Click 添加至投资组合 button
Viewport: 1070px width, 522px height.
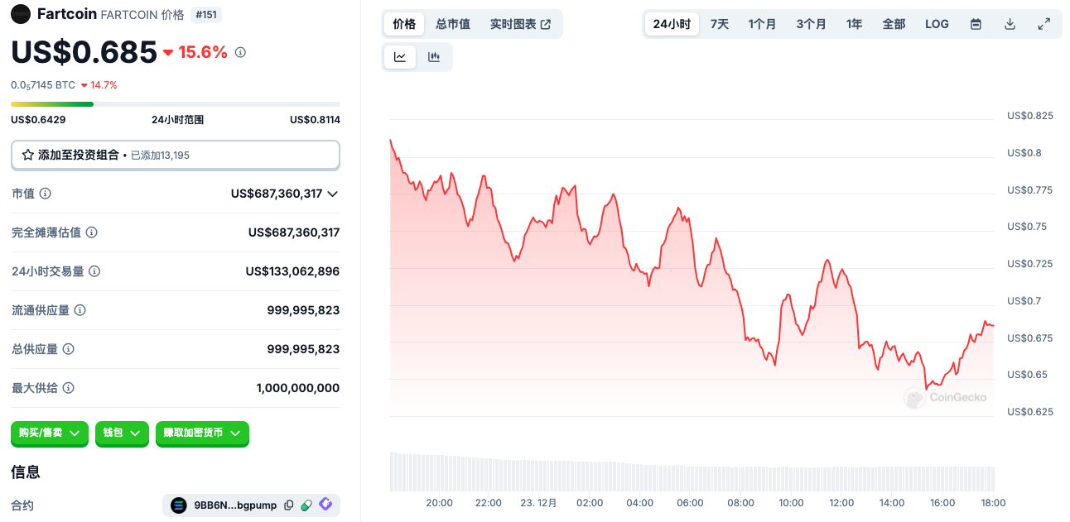176,155
